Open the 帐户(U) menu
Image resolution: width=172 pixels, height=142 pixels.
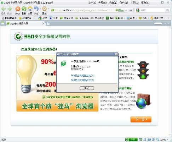click(124, 2)
